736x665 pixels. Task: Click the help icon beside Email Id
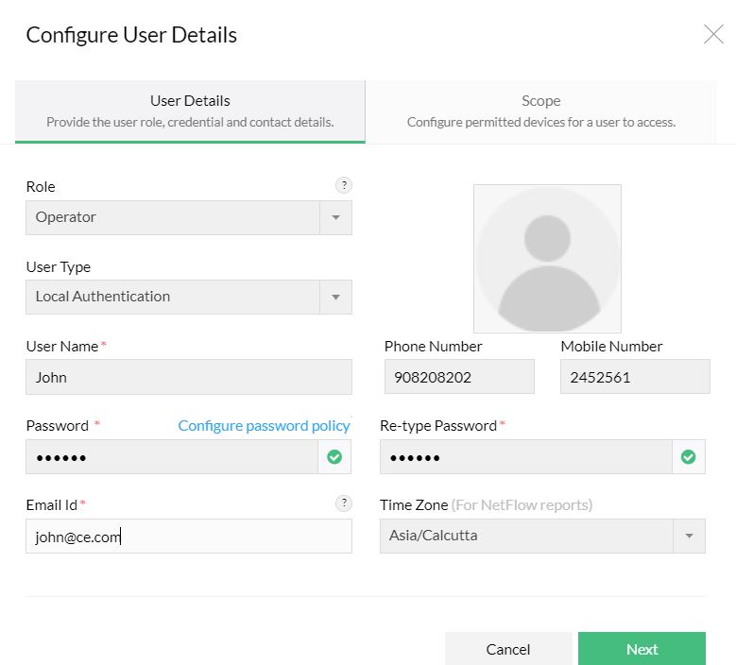point(344,503)
